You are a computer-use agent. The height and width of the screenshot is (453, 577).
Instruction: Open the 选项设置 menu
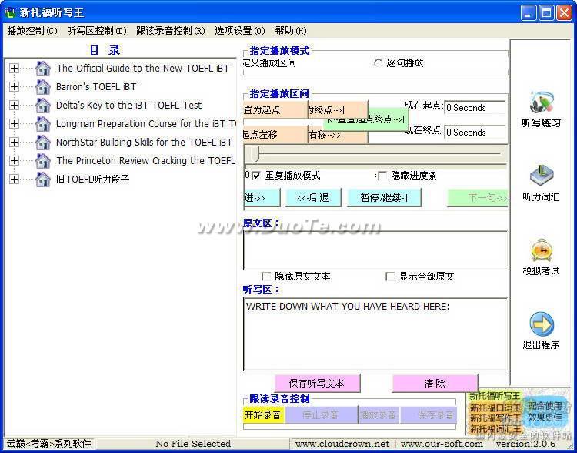[x=239, y=31]
